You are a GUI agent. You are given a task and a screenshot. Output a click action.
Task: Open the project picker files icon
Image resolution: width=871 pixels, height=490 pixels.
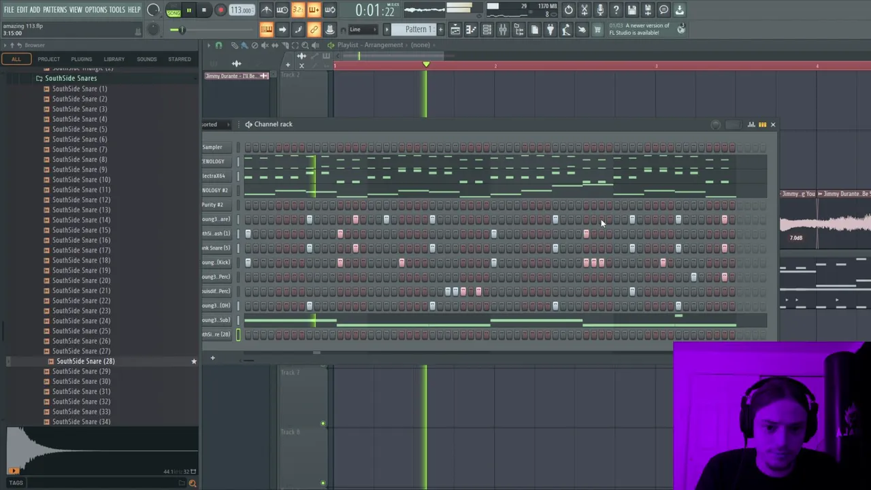[x=534, y=29]
